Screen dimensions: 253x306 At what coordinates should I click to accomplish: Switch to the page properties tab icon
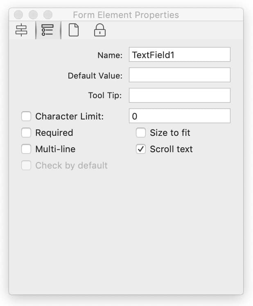point(74,31)
